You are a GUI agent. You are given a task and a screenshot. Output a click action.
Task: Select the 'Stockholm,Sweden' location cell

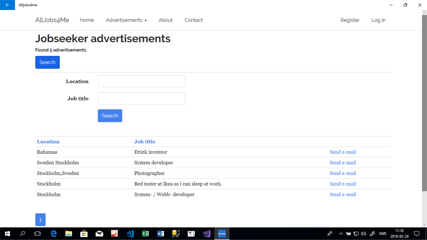coord(58,173)
